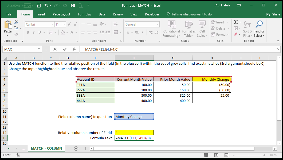Open Find & Select dropdown
This screenshot has height=160, width=283.
point(259,29)
